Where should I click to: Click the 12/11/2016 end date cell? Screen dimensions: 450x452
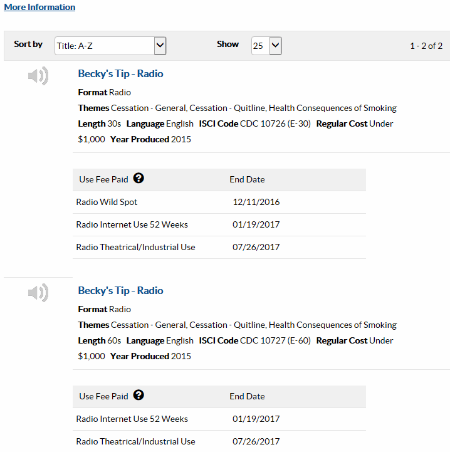pyautogui.click(x=256, y=202)
